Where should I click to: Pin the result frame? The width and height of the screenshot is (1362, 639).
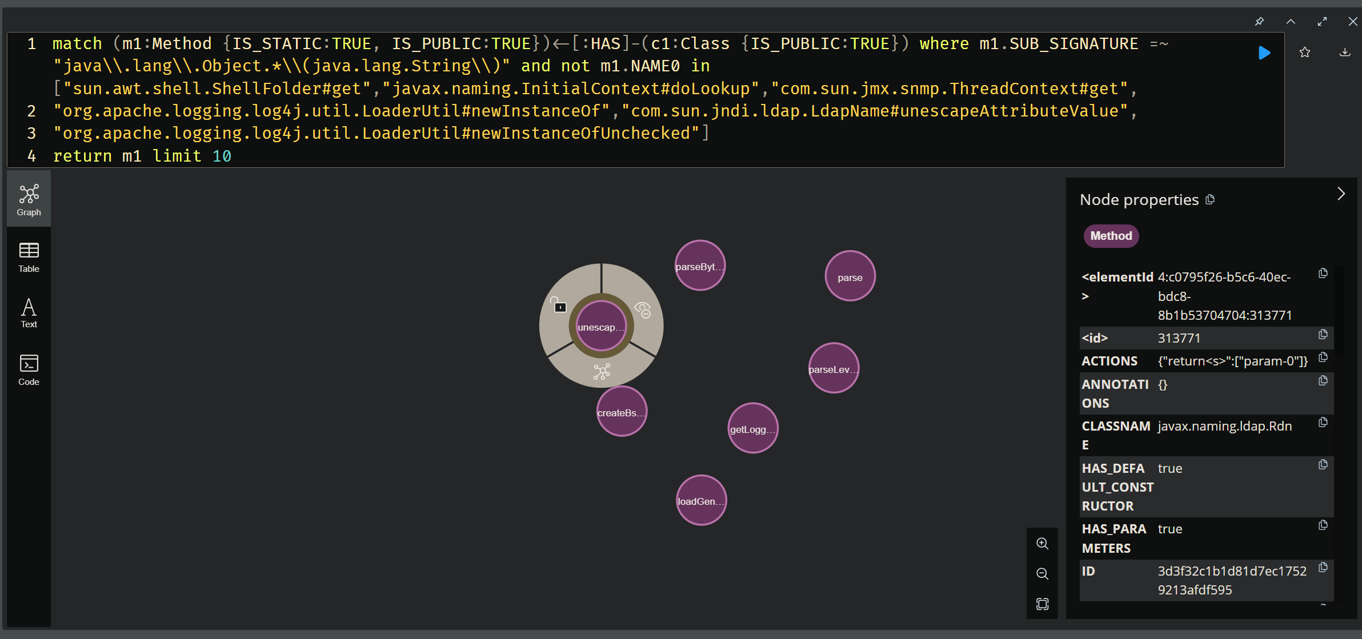tap(1259, 22)
